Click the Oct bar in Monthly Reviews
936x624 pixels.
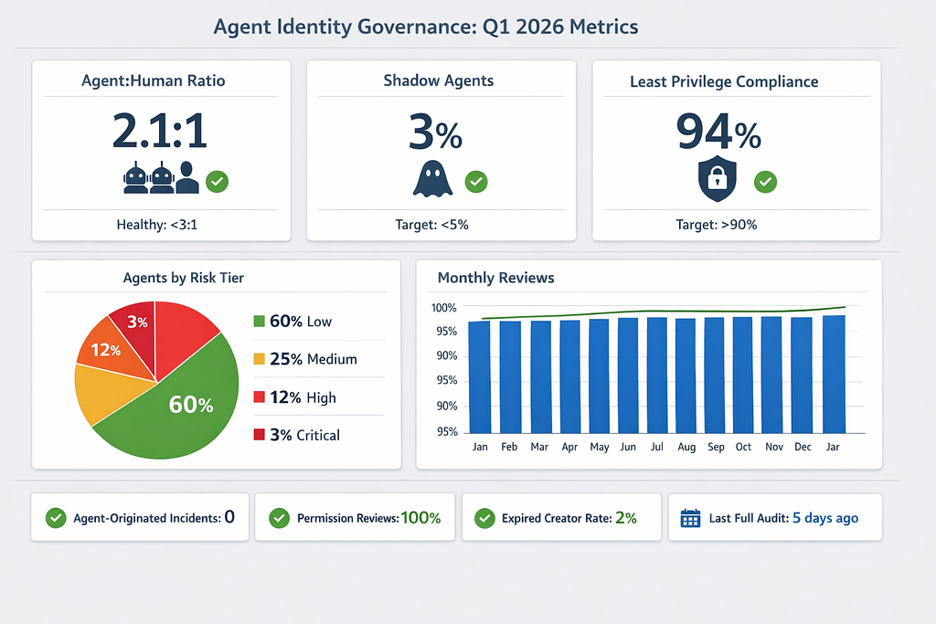[742, 375]
